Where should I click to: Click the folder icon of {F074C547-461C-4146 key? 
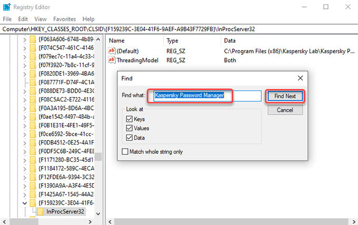coord(33,48)
